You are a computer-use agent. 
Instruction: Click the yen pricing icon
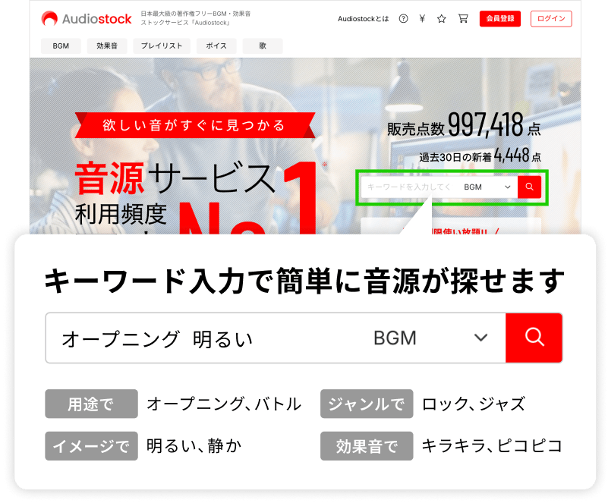[422, 19]
